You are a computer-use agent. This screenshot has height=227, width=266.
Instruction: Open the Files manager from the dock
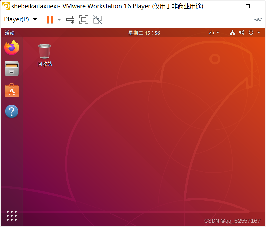(x=12, y=69)
